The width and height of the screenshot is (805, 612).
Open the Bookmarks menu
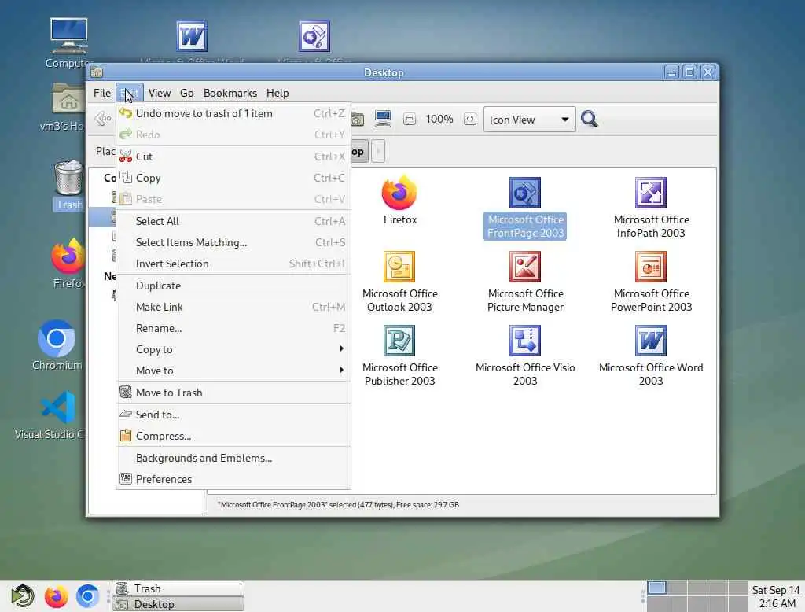[230, 93]
